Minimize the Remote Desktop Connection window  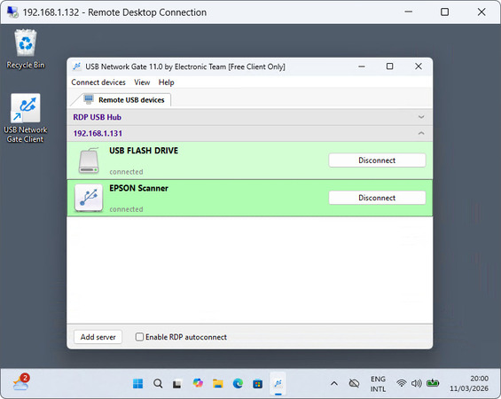tap(408, 12)
